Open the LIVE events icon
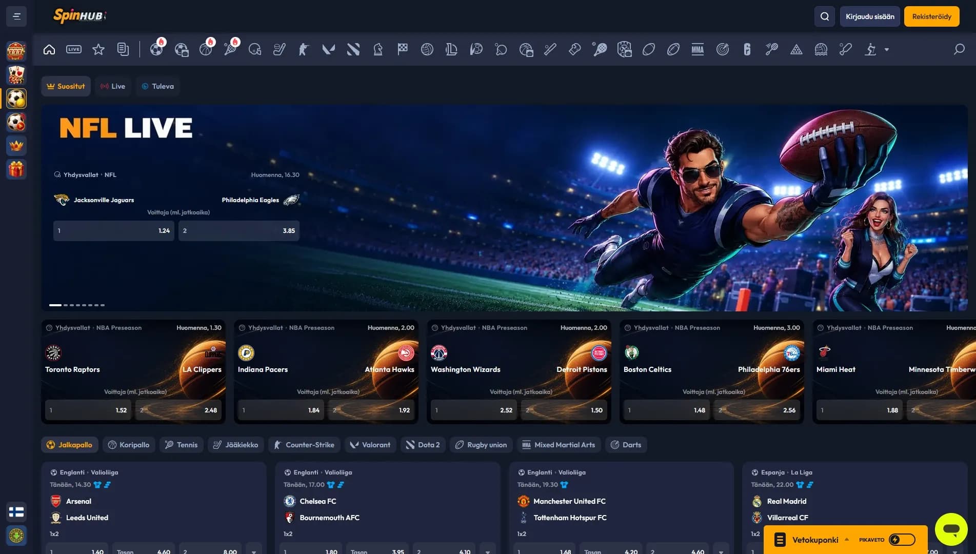Screen dimensions: 976x554 tap(74, 50)
